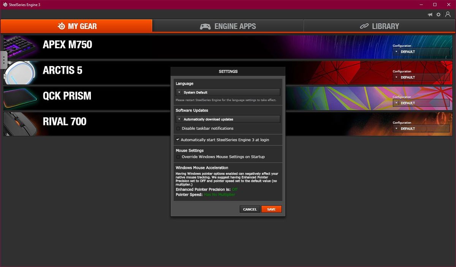Screen dimensions: 456x267
Task: Click the SteelSeries logo in the title bar
Action: [x=5, y=5]
